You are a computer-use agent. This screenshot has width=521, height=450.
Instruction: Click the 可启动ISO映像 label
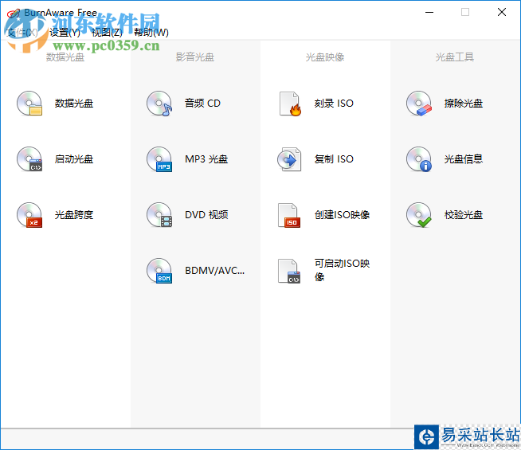(x=343, y=270)
